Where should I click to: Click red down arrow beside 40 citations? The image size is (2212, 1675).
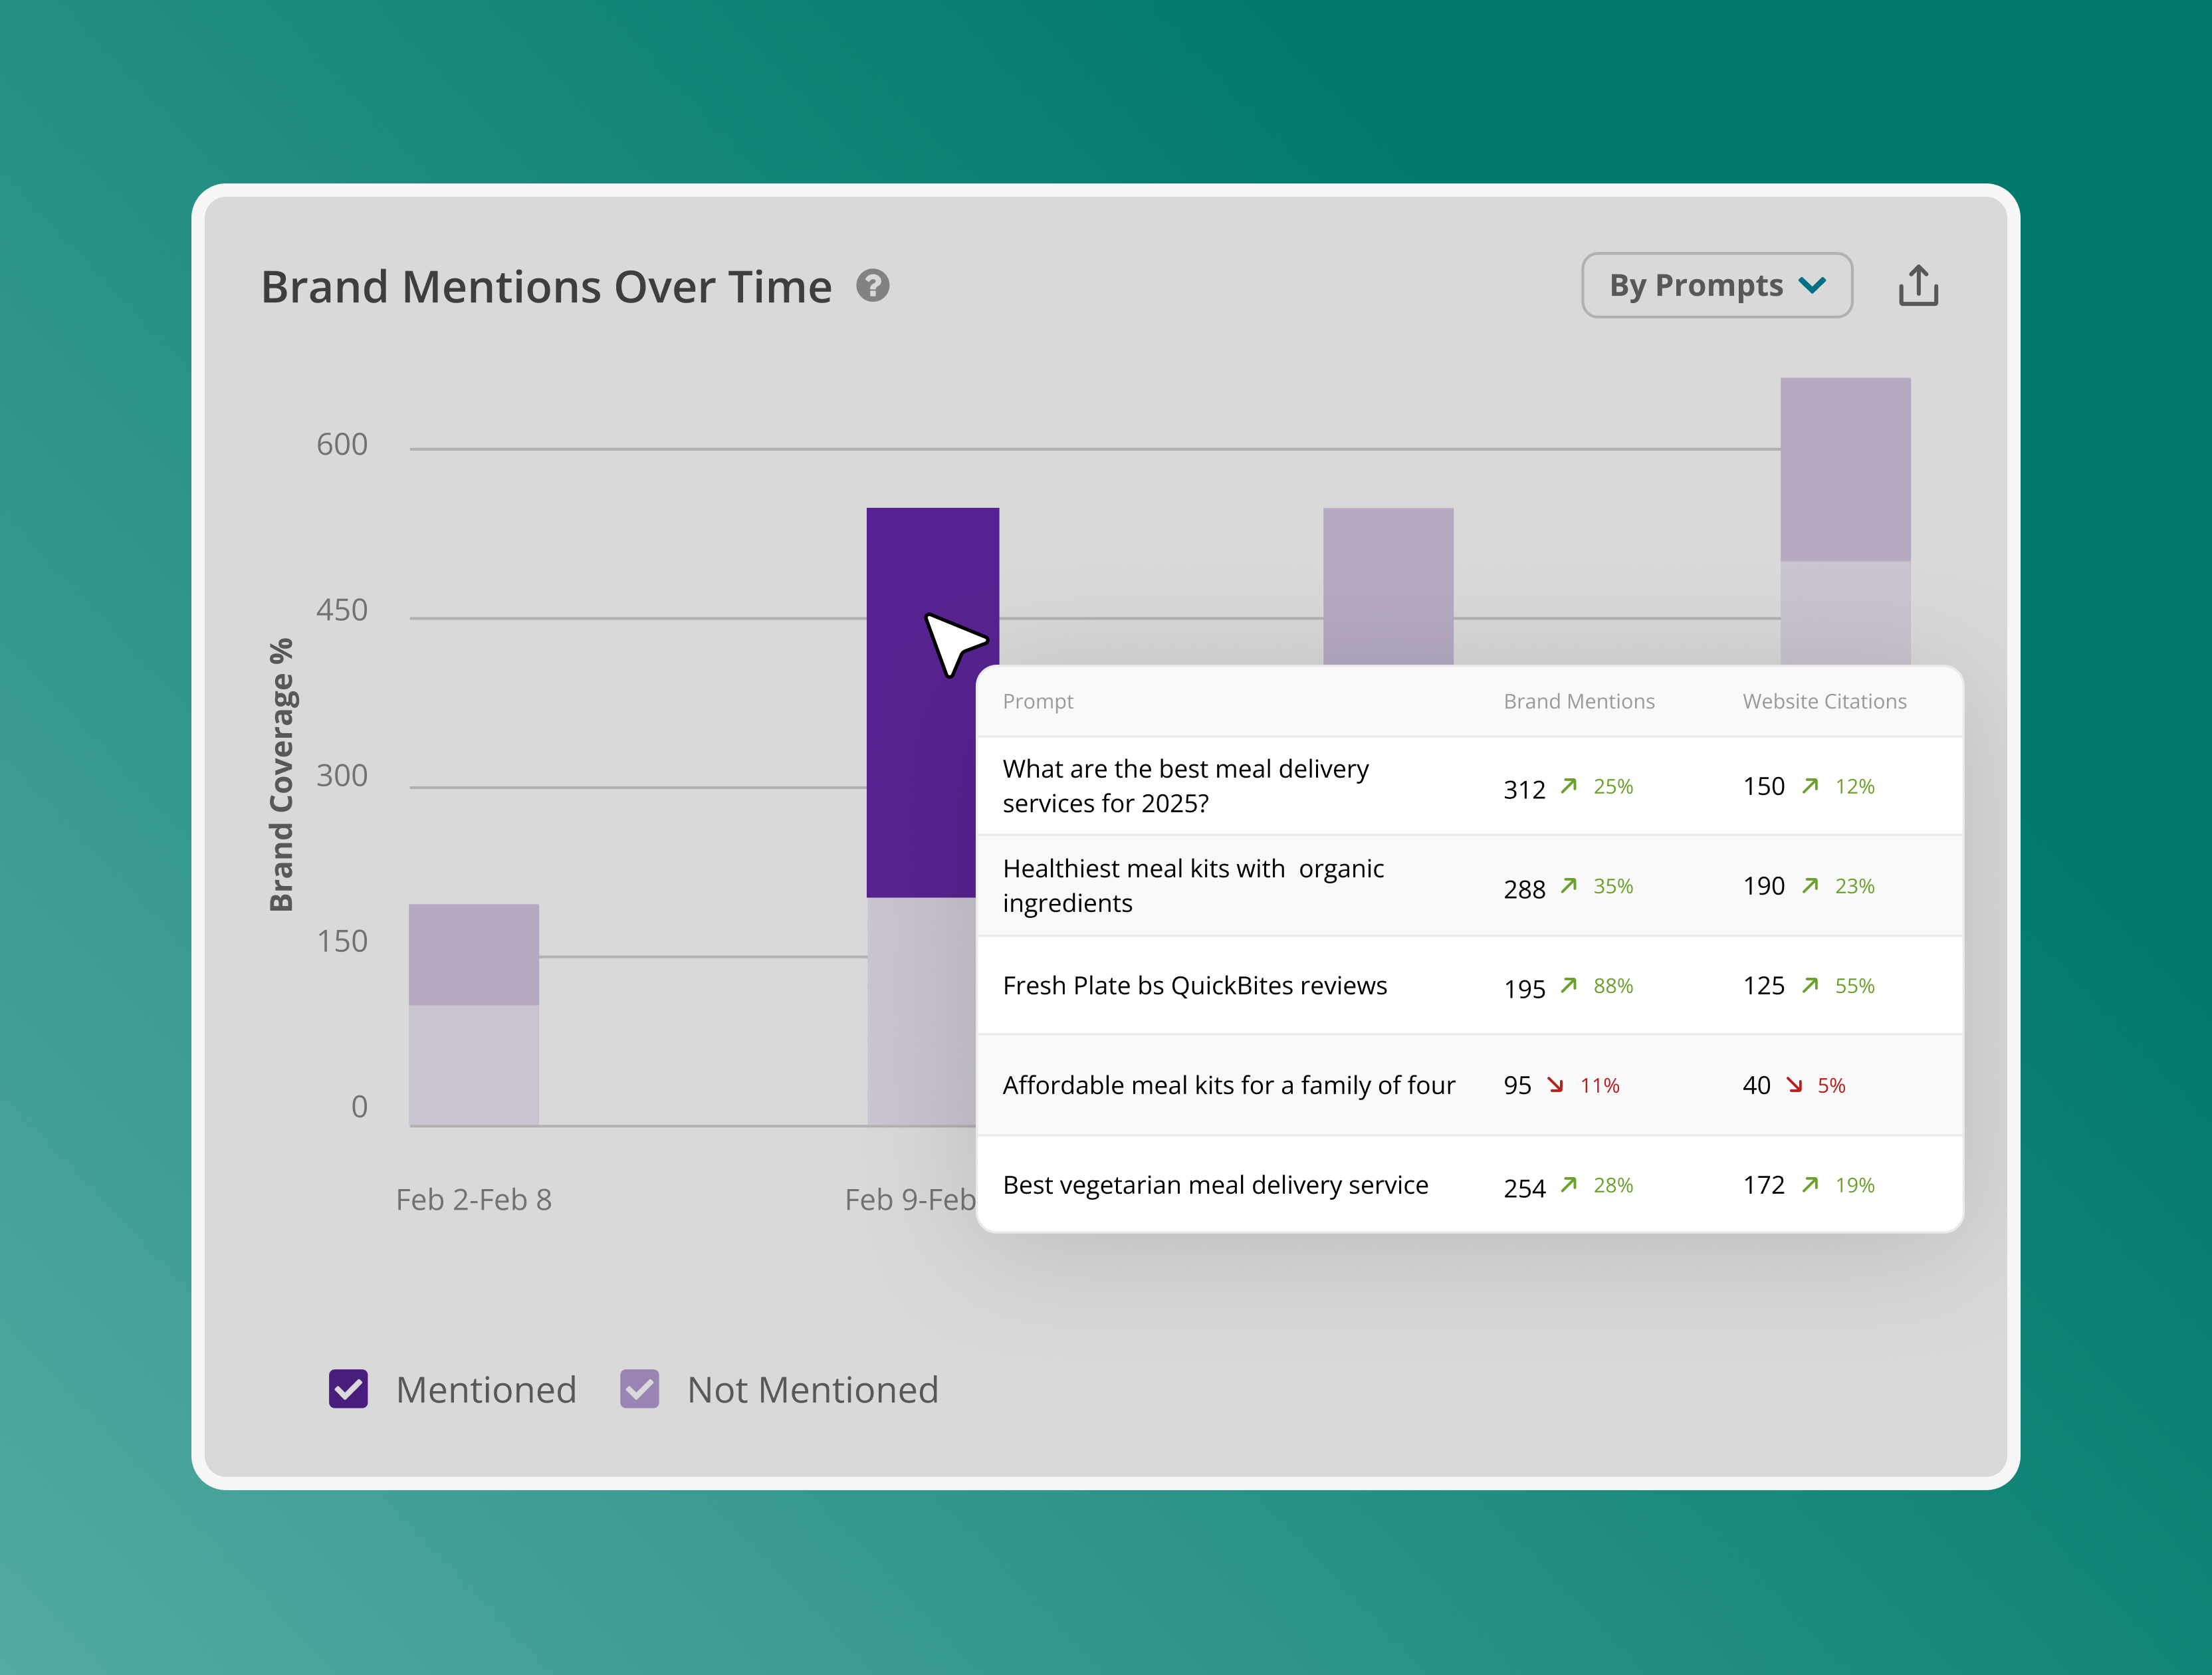[1794, 1085]
